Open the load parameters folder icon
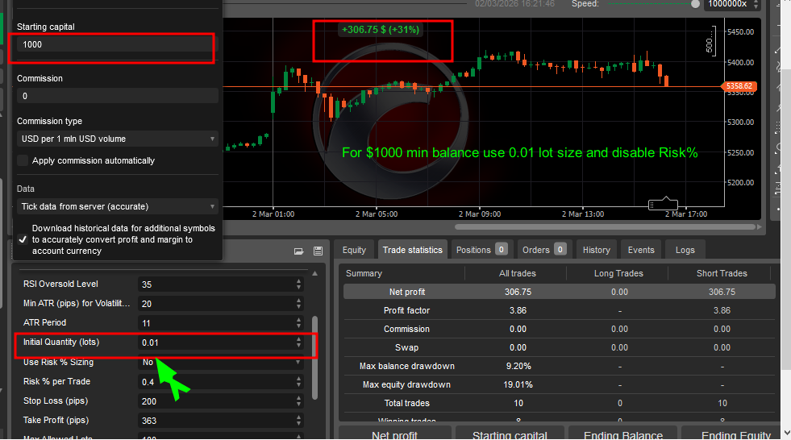 (298, 251)
